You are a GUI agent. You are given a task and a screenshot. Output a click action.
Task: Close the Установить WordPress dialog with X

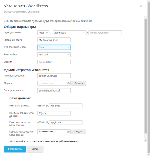point(141,6)
